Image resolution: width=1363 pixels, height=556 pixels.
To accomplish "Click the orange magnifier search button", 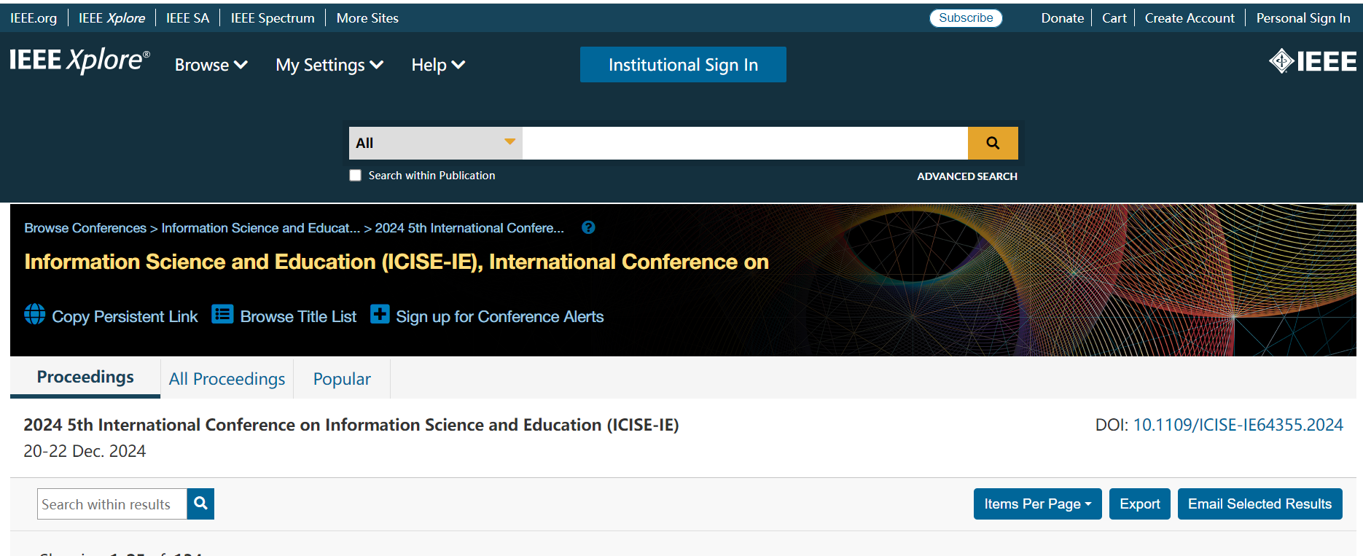I will 993,143.
